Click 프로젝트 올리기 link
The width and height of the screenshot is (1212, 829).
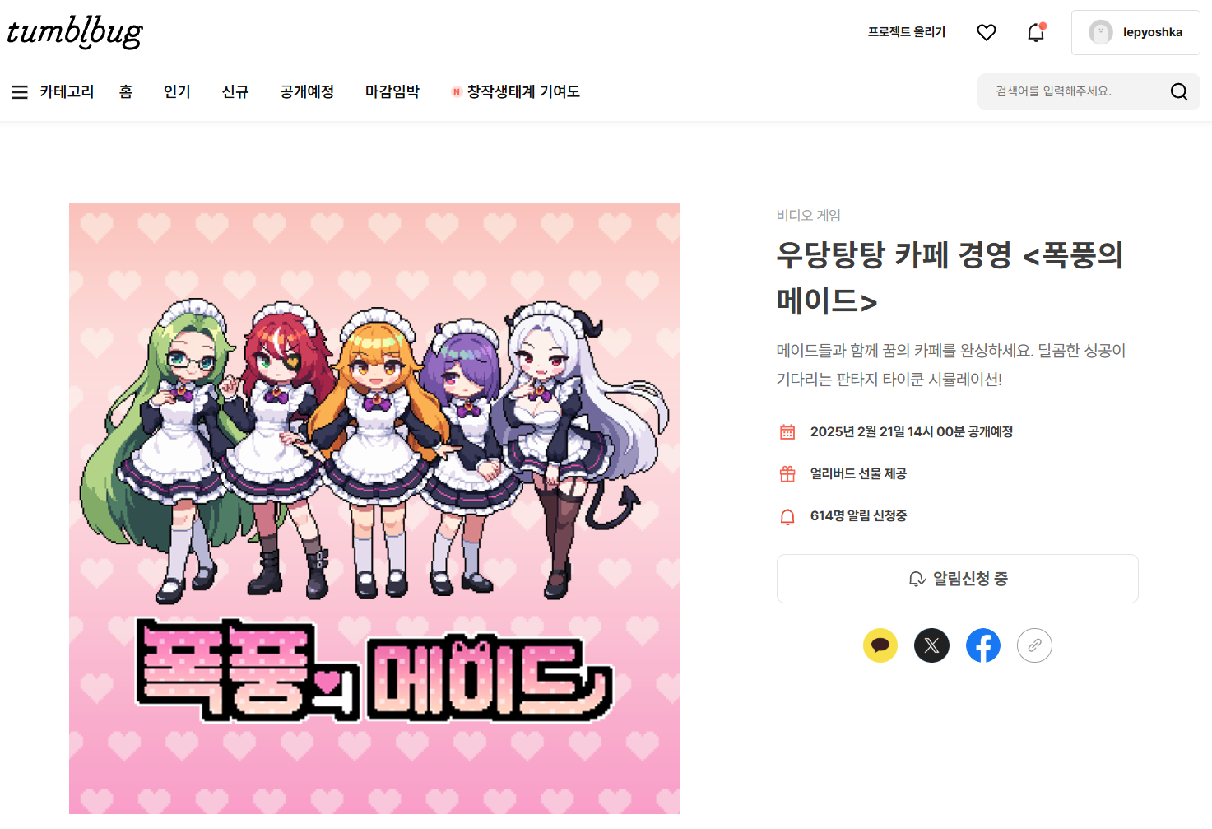pyautogui.click(x=907, y=32)
